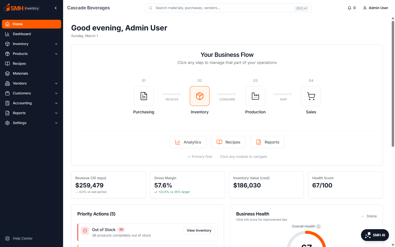Click the Recipes button under Business Flow
395x247 pixels.
click(x=228, y=142)
